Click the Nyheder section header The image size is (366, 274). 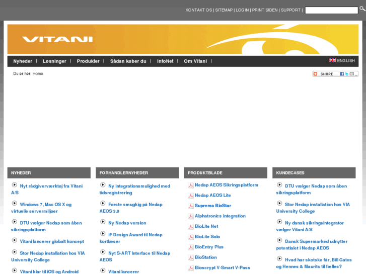pyautogui.click(x=49, y=173)
